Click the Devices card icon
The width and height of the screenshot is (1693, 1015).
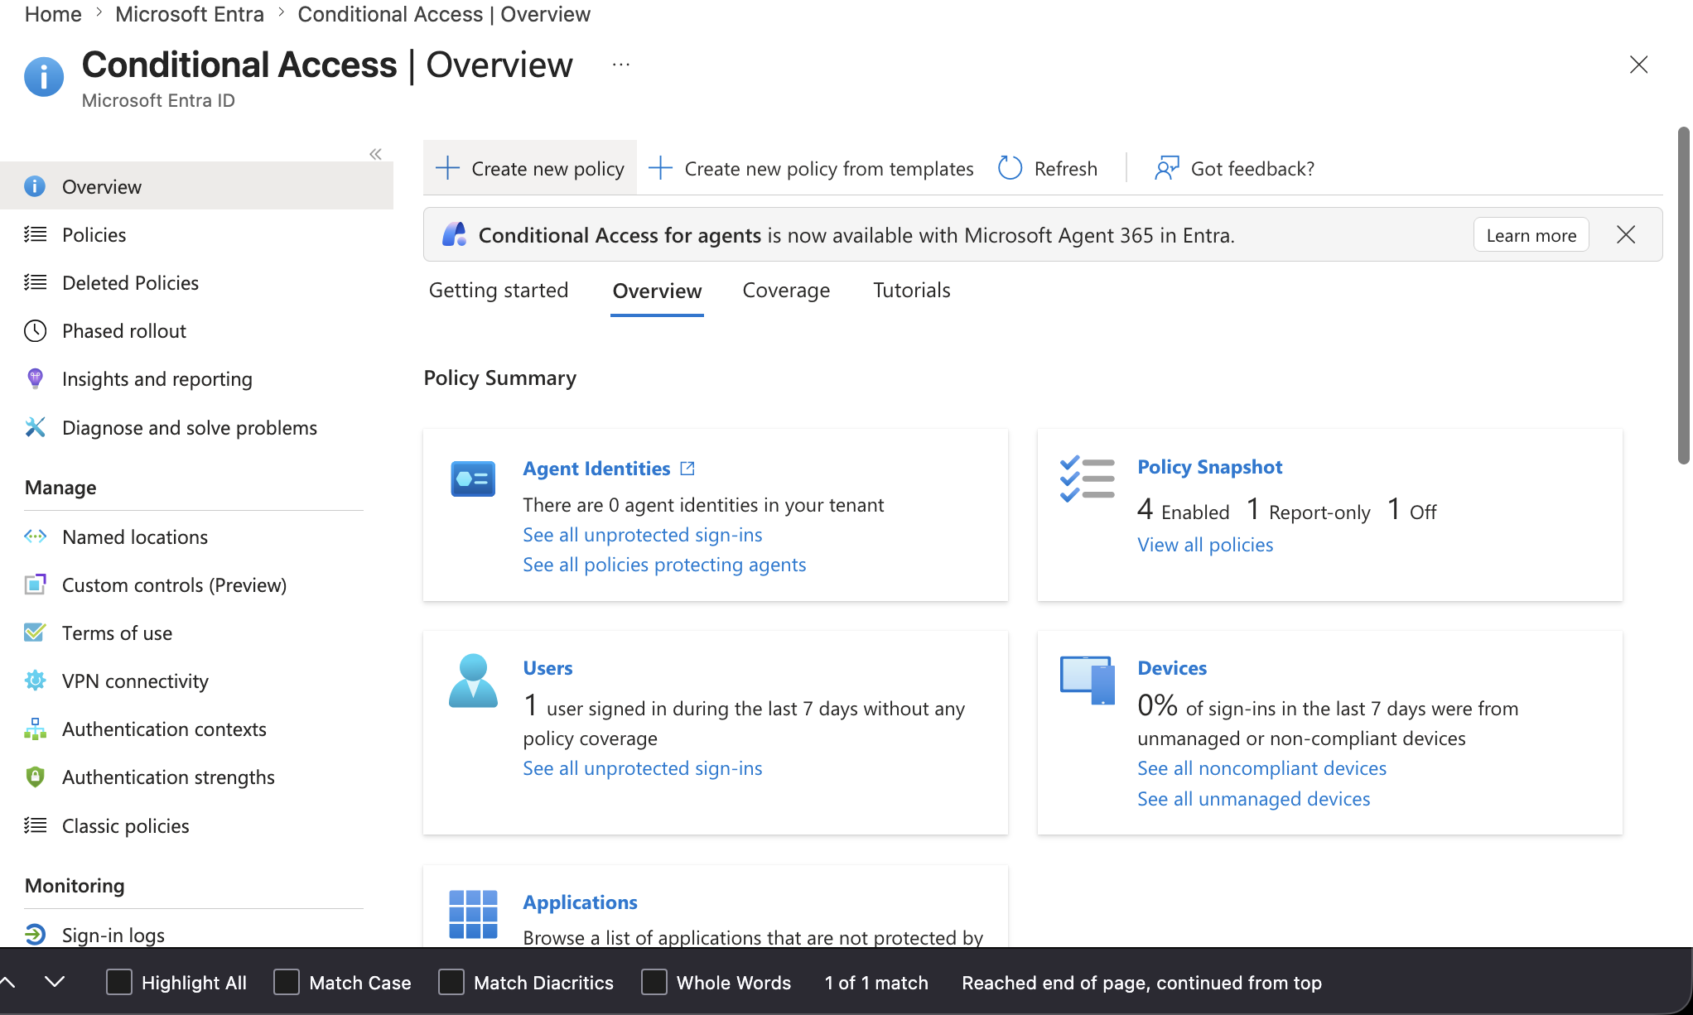pos(1088,681)
